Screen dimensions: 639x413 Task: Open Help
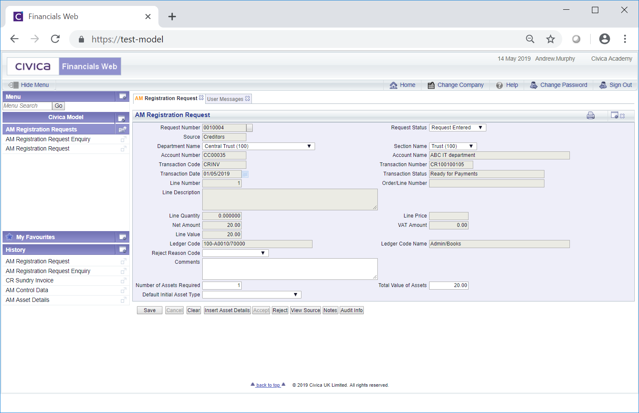(507, 85)
